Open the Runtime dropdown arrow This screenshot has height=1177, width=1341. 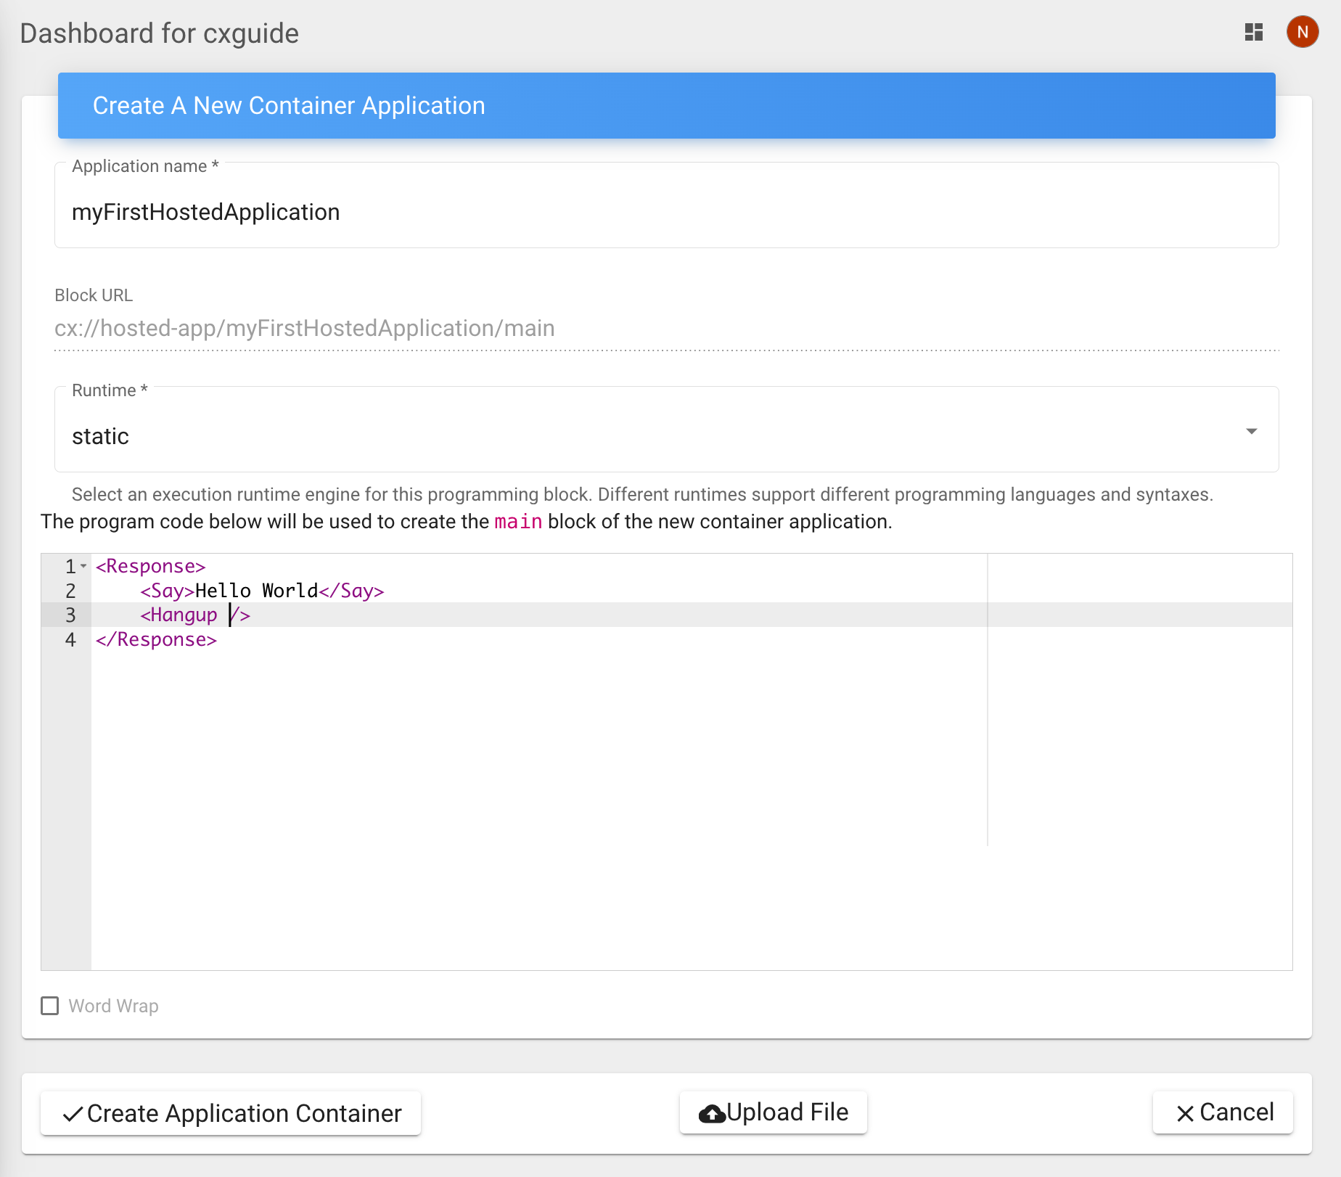1251,432
